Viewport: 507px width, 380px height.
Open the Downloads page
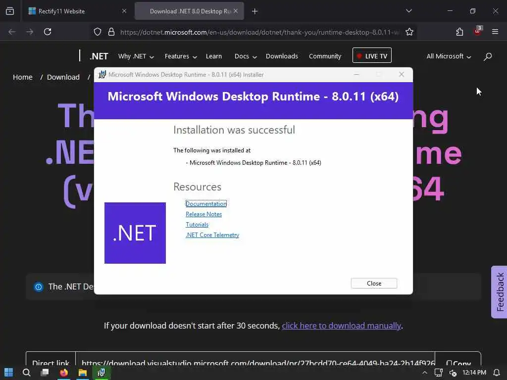click(x=282, y=56)
